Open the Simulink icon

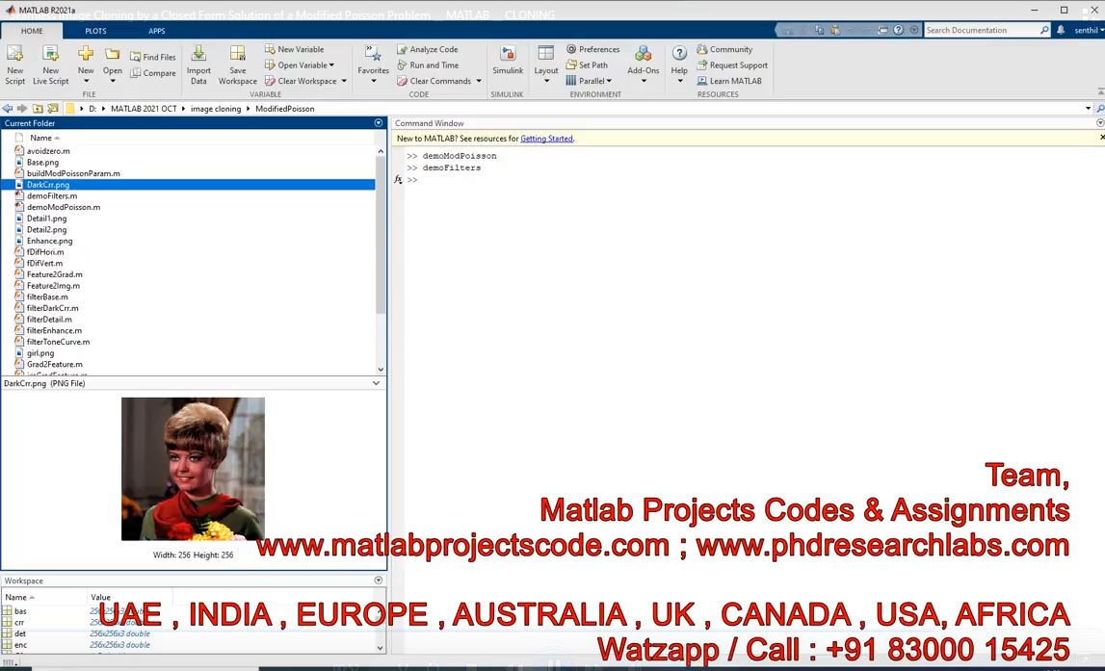pos(508,55)
